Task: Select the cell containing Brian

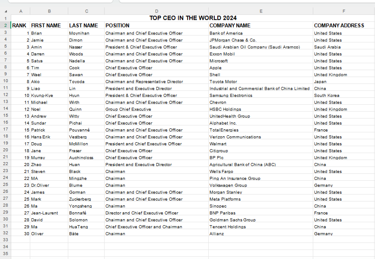Action: [x=49, y=33]
